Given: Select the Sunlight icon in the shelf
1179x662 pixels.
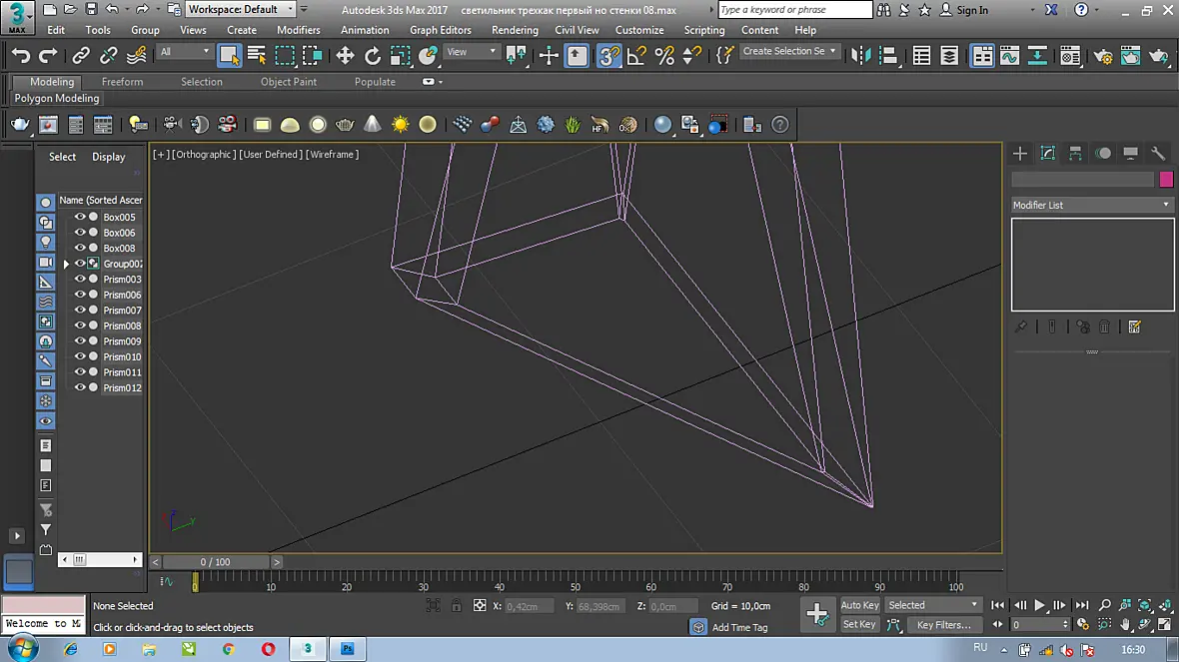Looking at the screenshot, I should pos(400,125).
